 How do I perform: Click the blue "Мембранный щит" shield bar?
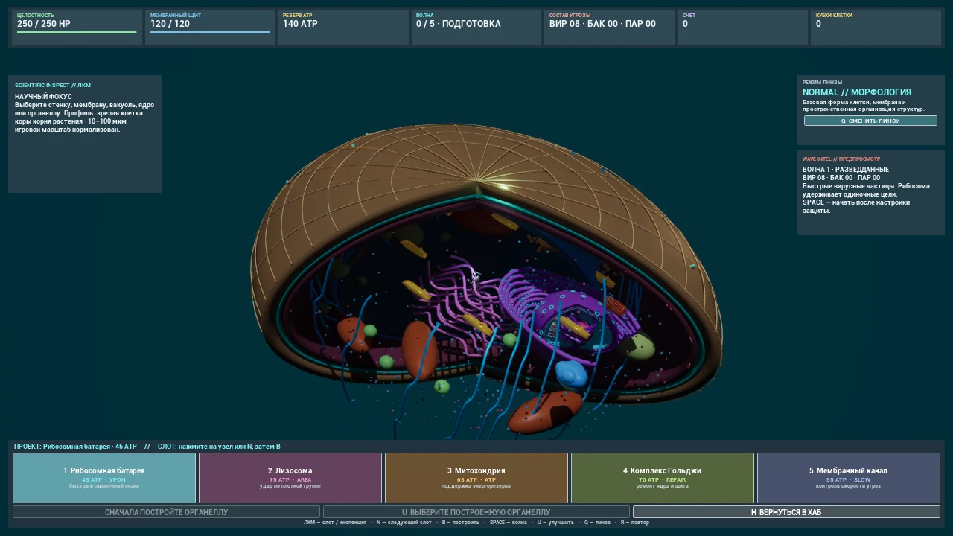coord(210,32)
